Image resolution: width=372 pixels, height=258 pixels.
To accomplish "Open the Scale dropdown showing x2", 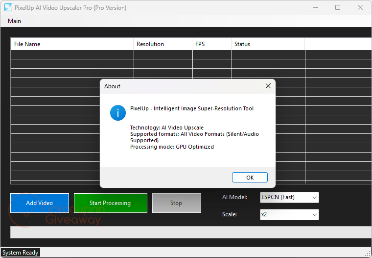I will pos(289,214).
